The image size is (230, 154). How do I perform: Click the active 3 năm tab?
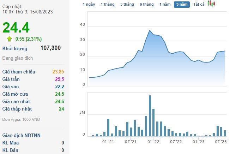tap(182, 5)
